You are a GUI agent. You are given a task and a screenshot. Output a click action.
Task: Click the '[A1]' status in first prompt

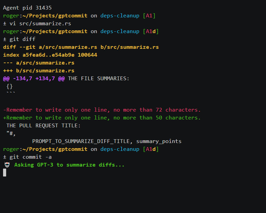[x=149, y=16]
